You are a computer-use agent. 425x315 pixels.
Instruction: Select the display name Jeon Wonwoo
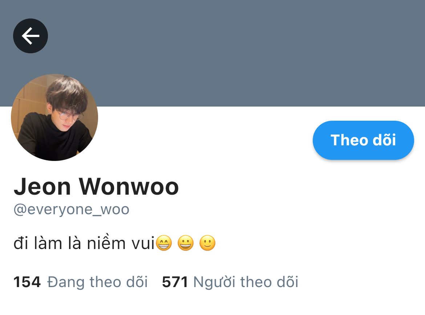[96, 186]
